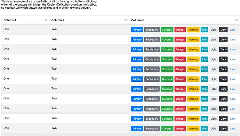Click Secondary button in the sixth row
Screen dimensions: 240x136
point(152,79)
